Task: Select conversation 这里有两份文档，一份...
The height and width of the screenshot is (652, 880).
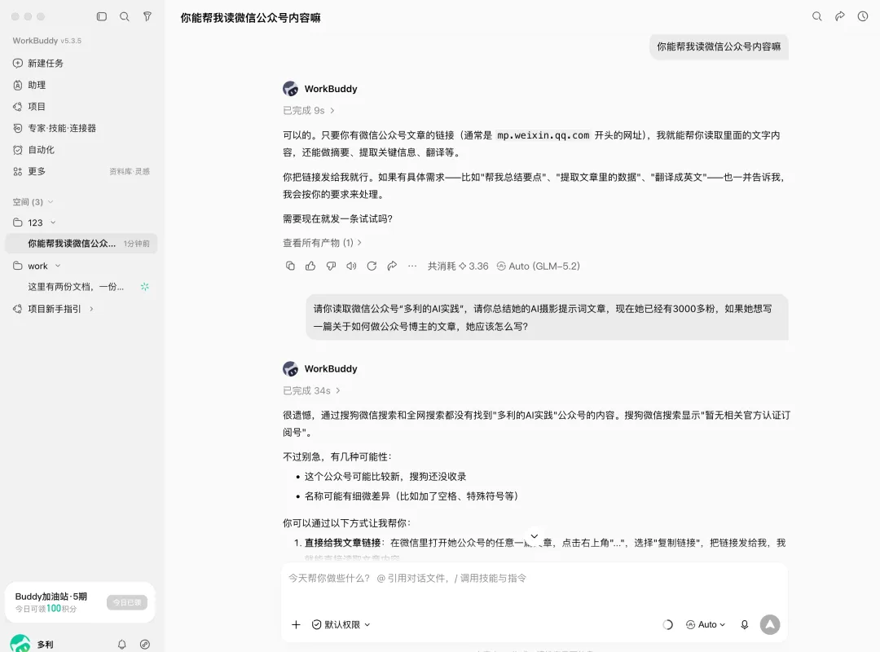Action: [x=81, y=286]
